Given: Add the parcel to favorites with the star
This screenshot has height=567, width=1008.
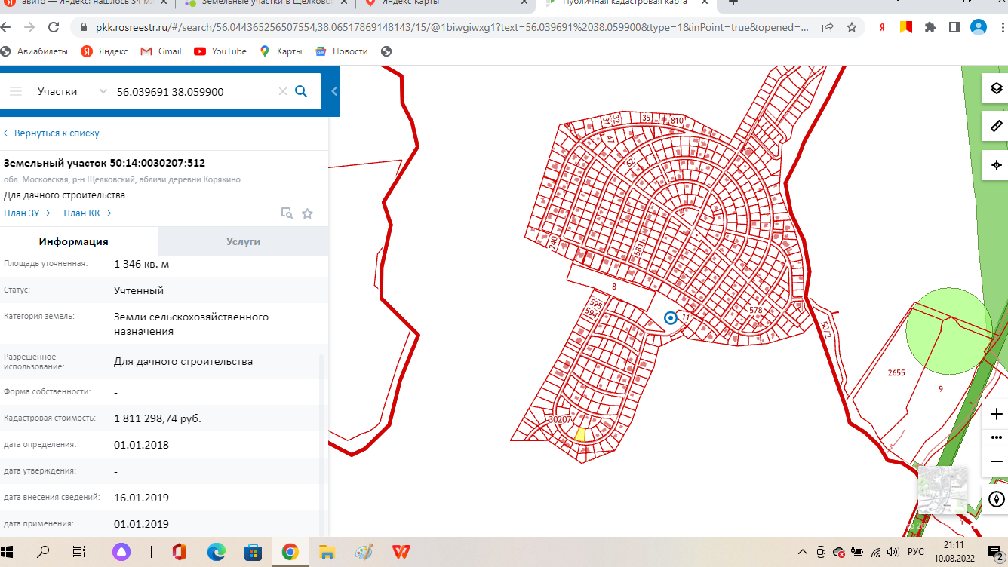Looking at the screenshot, I should (307, 213).
